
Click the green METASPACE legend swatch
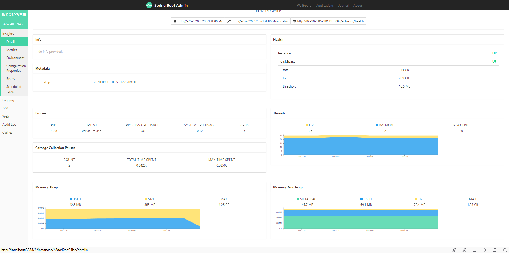tap(298, 199)
